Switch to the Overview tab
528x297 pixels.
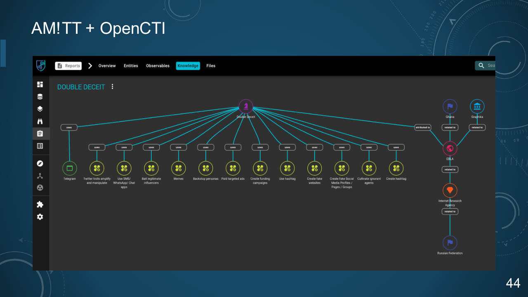[x=107, y=66]
